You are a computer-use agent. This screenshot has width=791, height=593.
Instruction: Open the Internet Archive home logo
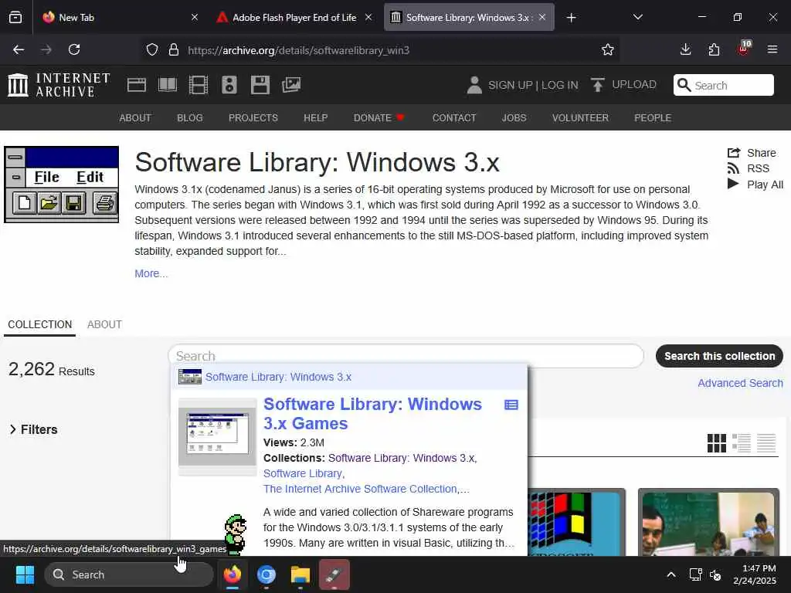[59, 85]
